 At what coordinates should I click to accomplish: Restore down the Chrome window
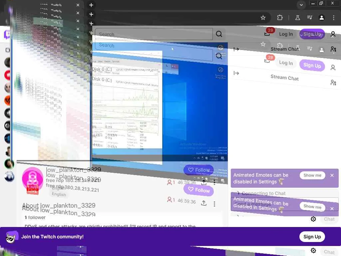point(321,3)
